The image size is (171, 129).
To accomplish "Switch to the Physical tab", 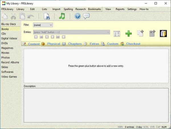I will tap(53, 44).
